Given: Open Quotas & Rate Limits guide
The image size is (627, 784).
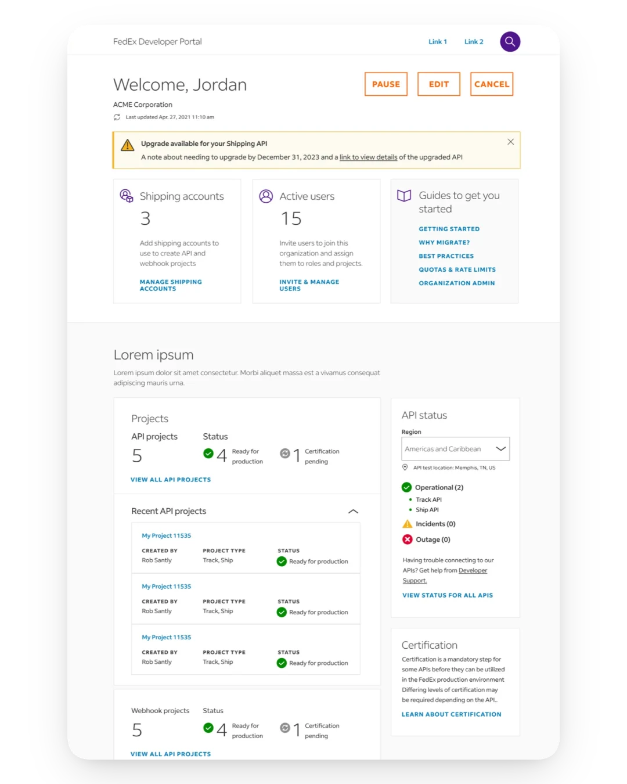Looking at the screenshot, I should click(x=457, y=269).
